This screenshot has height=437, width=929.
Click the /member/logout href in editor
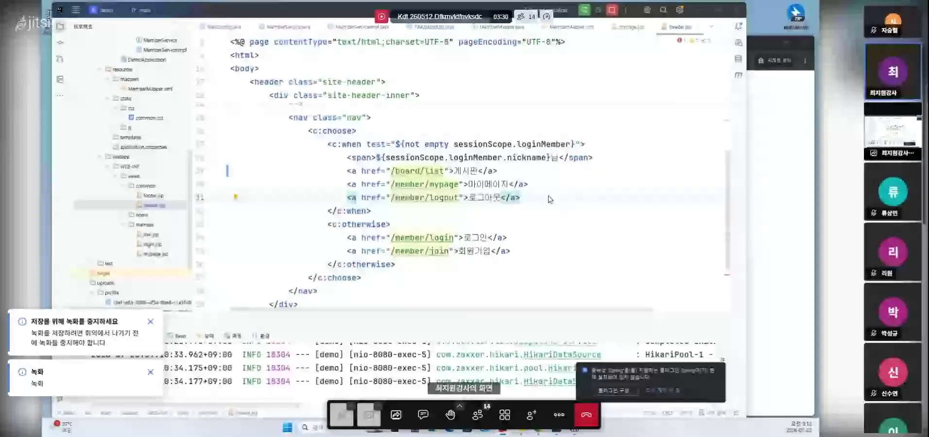(x=424, y=198)
